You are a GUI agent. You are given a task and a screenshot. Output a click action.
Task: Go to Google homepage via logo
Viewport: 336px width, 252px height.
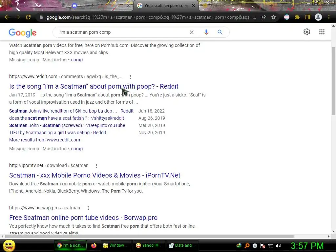point(23,32)
